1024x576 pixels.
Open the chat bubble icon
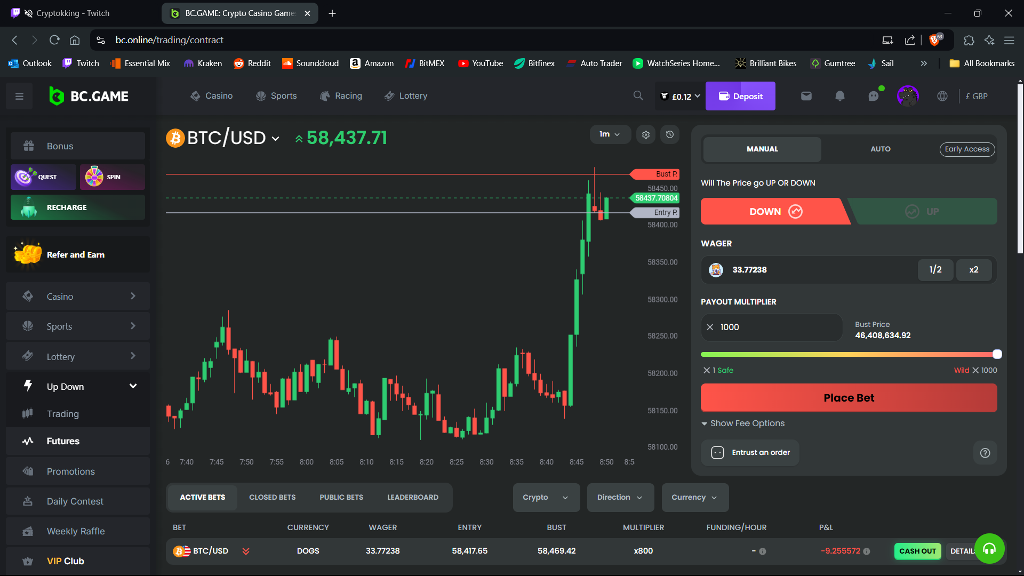(874, 96)
